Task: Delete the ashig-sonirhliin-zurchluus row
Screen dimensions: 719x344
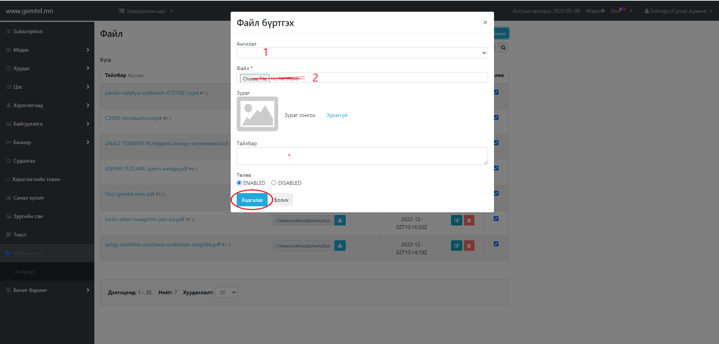Action: pos(469,246)
